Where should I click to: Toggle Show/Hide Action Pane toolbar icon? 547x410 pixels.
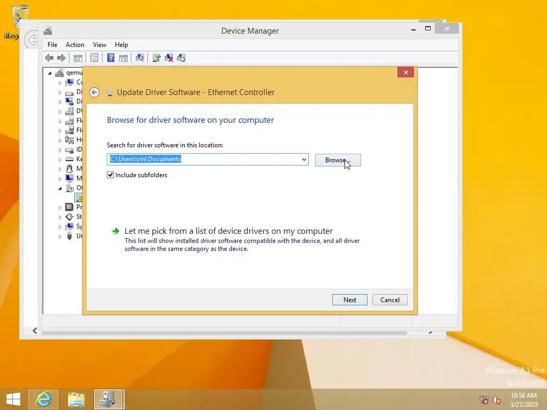123,58
